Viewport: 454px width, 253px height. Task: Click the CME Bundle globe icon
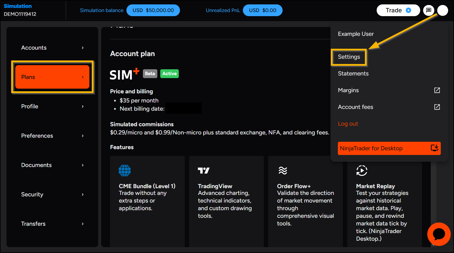click(125, 171)
